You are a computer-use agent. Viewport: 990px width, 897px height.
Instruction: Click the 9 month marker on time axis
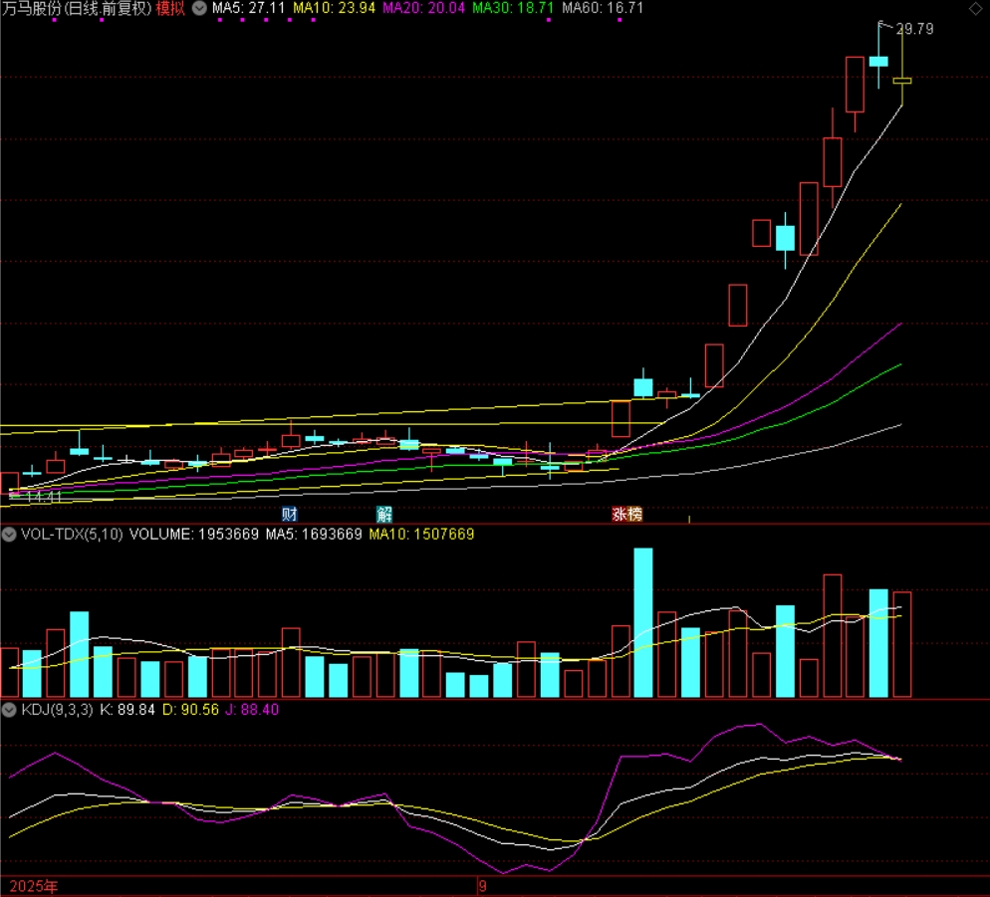(482, 887)
